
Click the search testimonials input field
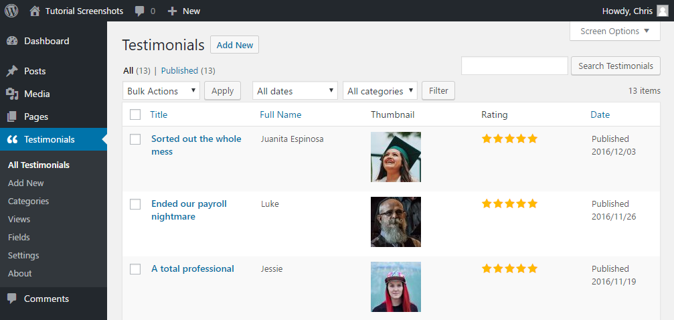(x=515, y=66)
